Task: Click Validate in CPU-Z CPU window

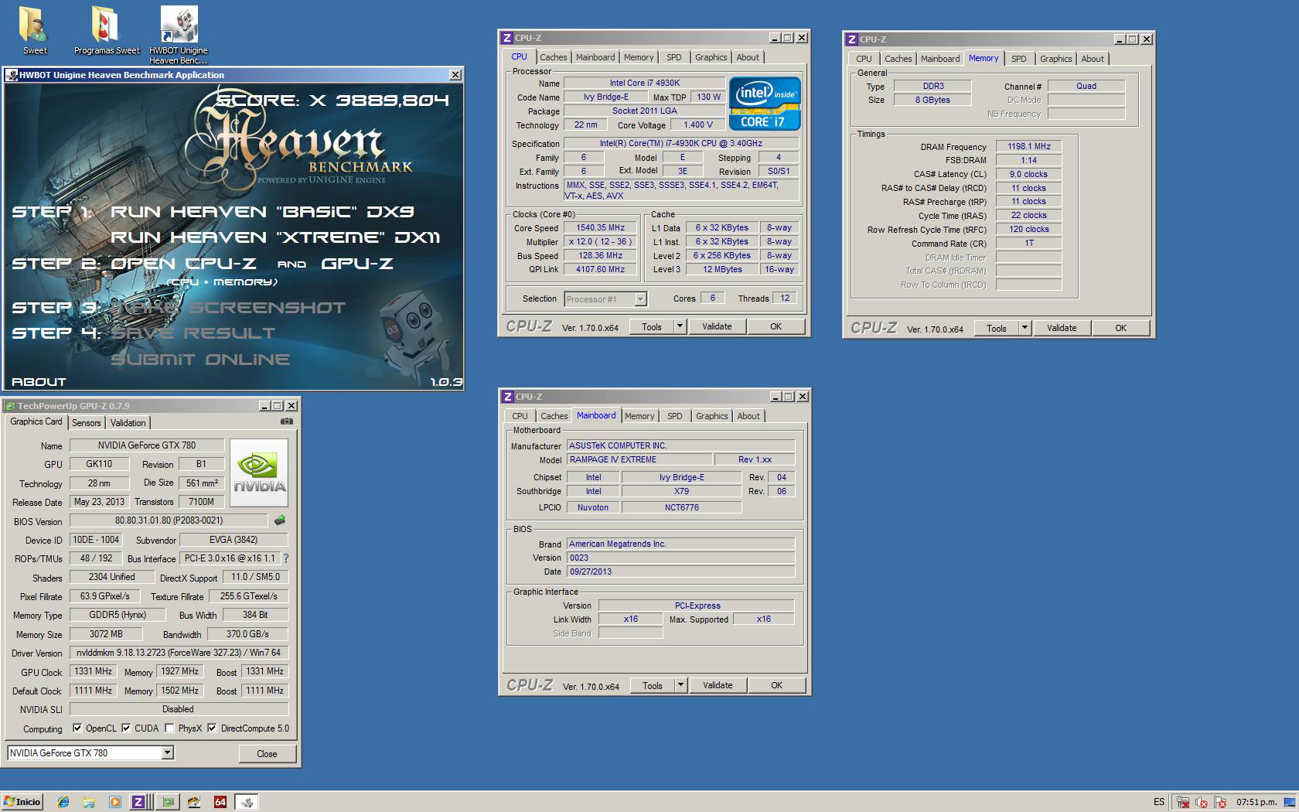Action: coord(717,326)
